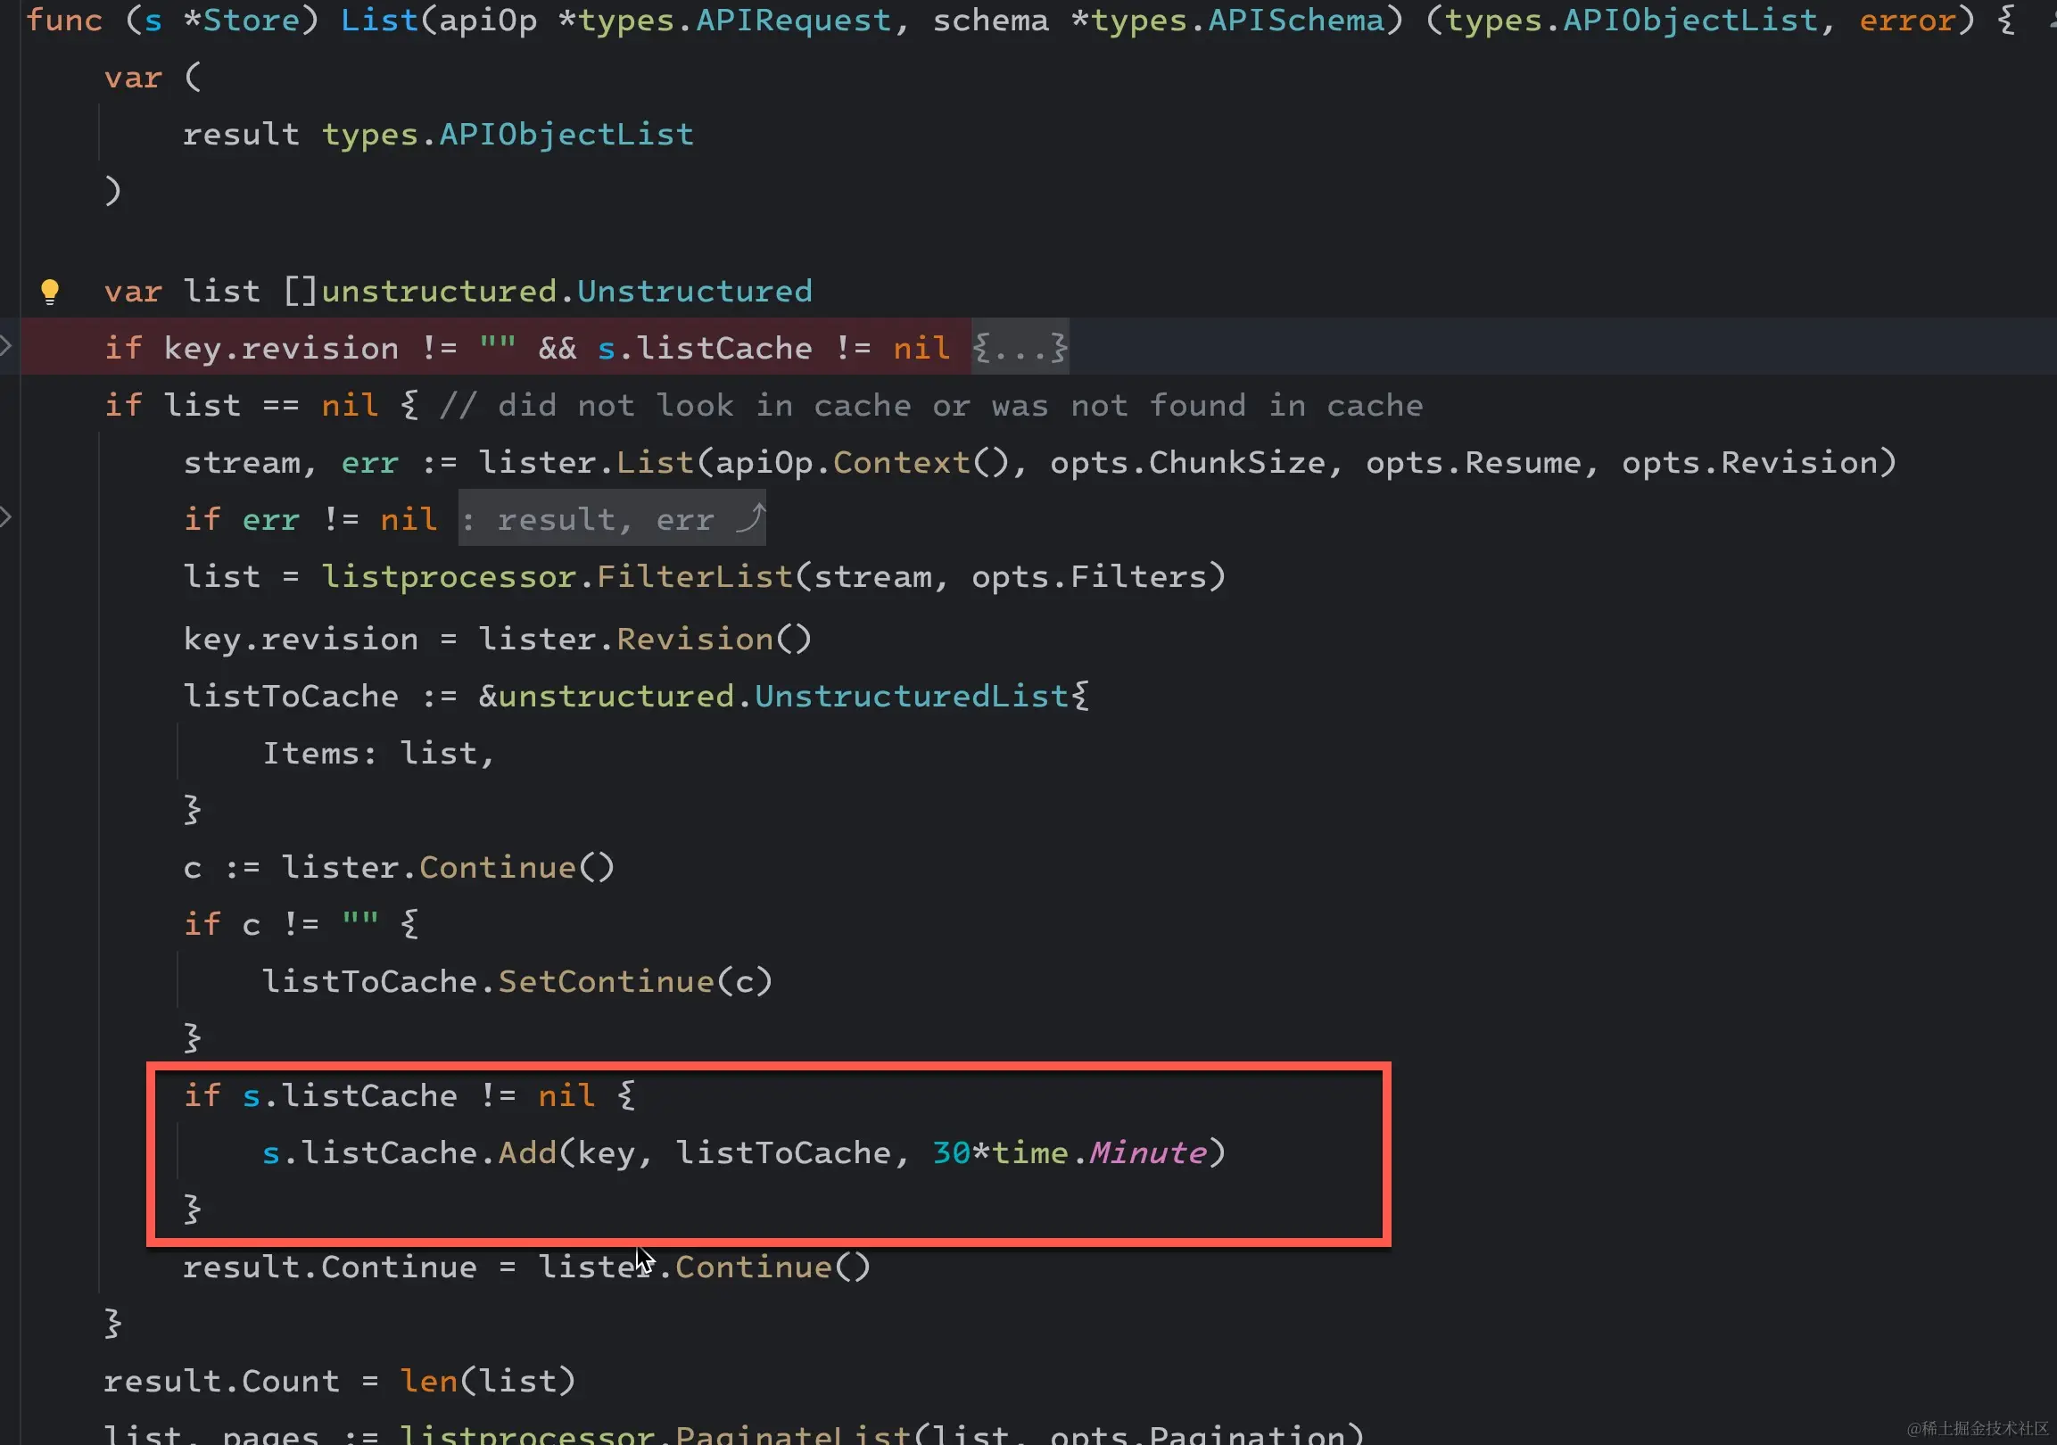Click the APIRequest type in signature
Screen dimensions: 2057x1445
pyautogui.click(x=793, y=21)
